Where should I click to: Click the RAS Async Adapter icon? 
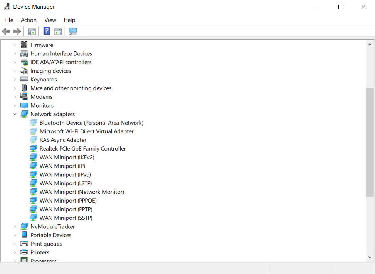pyautogui.click(x=34, y=140)
